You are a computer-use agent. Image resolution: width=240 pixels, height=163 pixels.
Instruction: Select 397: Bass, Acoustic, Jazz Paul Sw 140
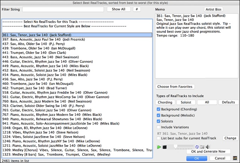point(77,39)
